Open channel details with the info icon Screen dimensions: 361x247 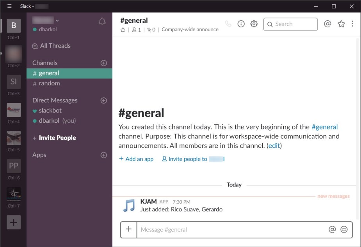tap(241, 24)
